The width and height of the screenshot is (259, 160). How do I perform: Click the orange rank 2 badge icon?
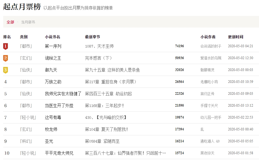(6, 58)
